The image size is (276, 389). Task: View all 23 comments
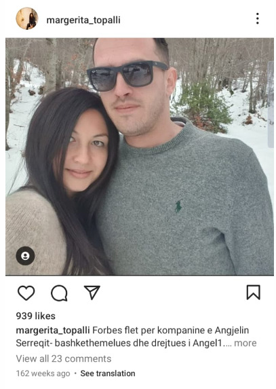coord(64,358)
